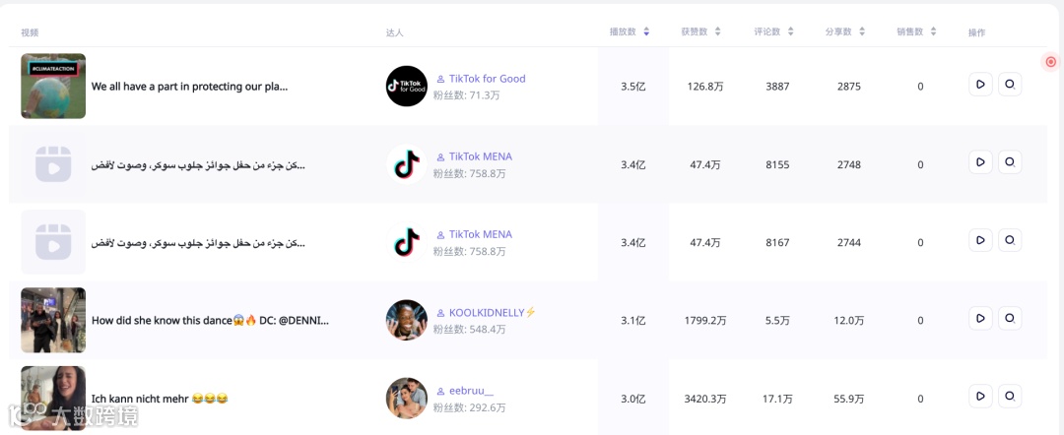Viewport: 1064px width, 435px height.
Task: Open TikTok for Good creator profile link
Action: click(487, 79)
